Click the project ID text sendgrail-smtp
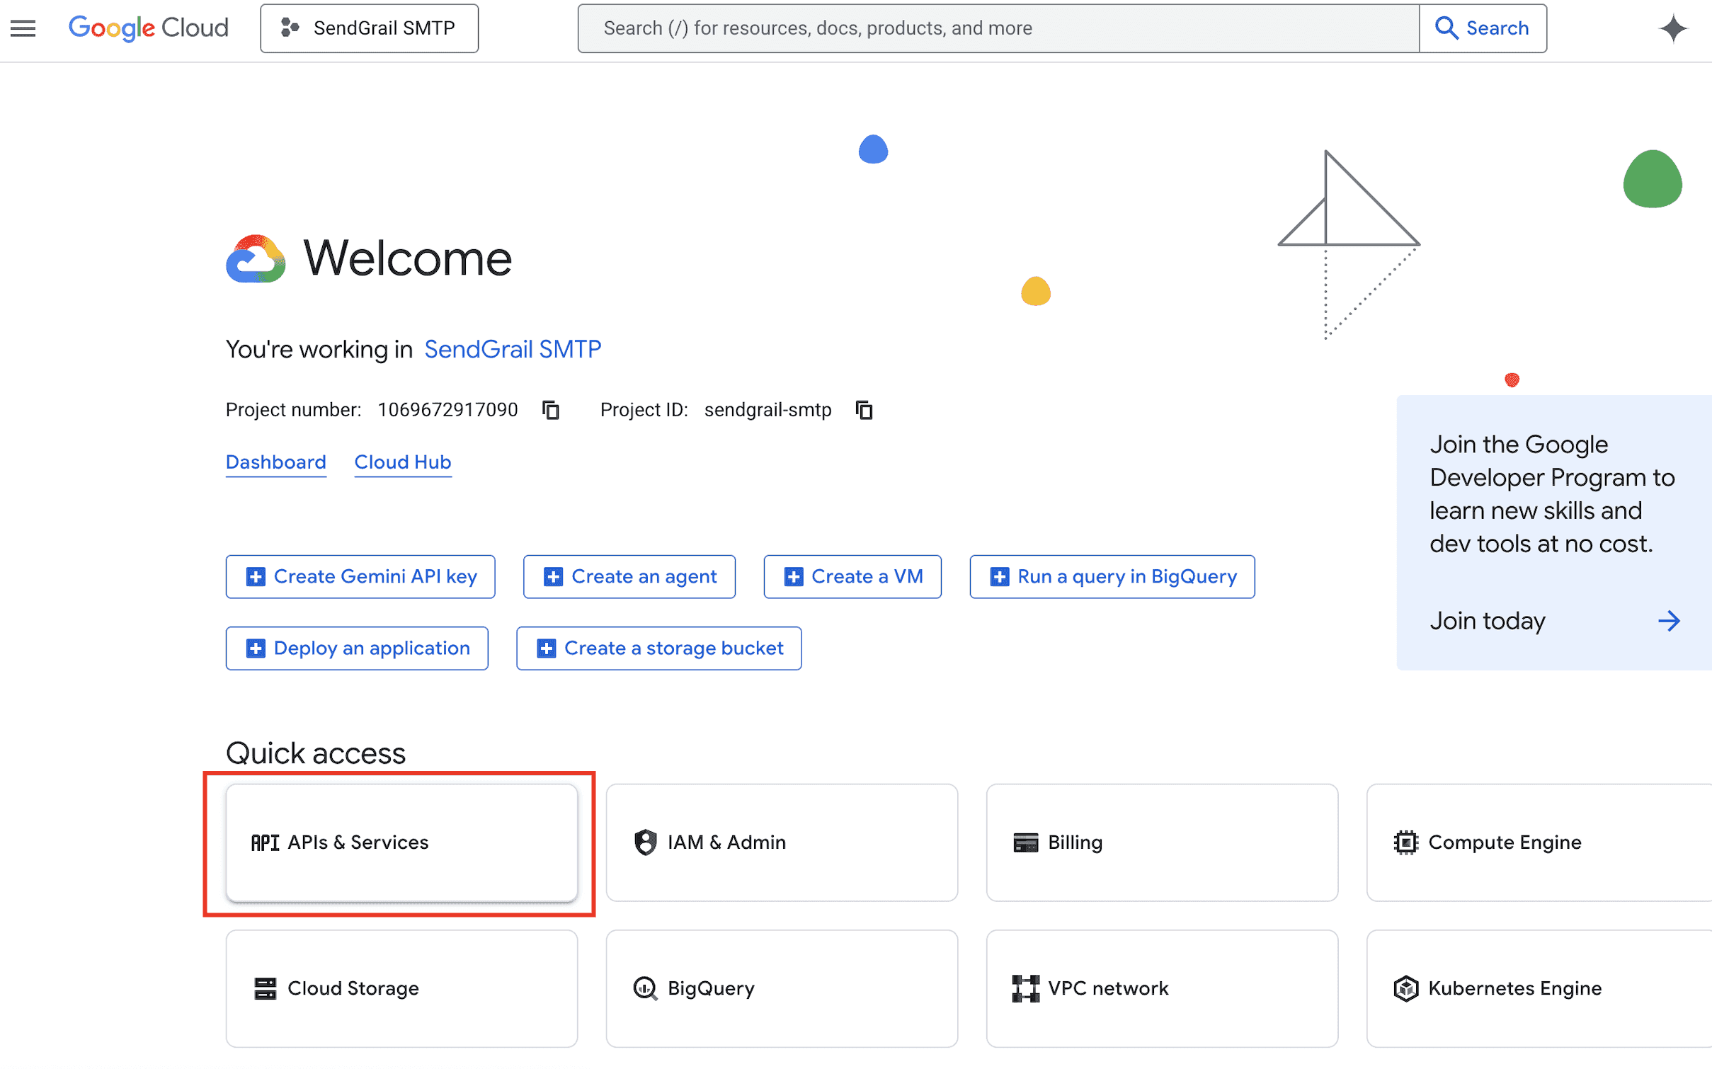1712x1069 pixels. point(767,410)
